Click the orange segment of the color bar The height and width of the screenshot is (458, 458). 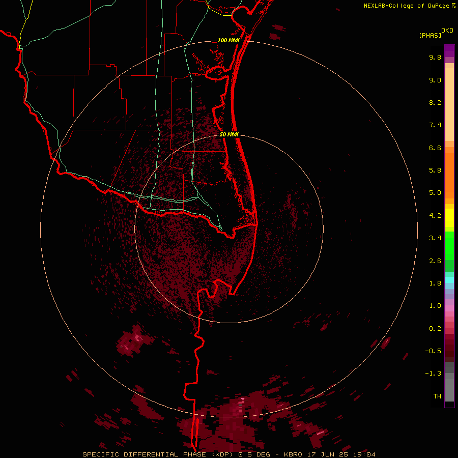coord(449,175)
